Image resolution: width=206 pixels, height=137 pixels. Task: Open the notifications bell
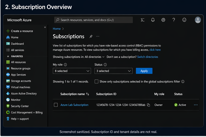(153, 20)
